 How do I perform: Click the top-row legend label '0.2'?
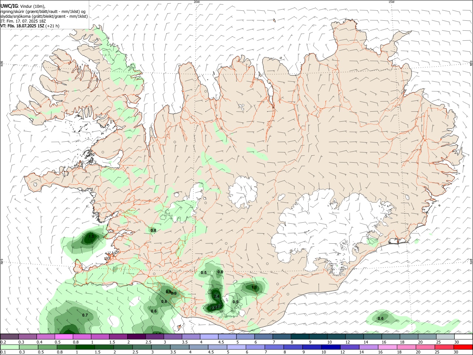point(3,342)
